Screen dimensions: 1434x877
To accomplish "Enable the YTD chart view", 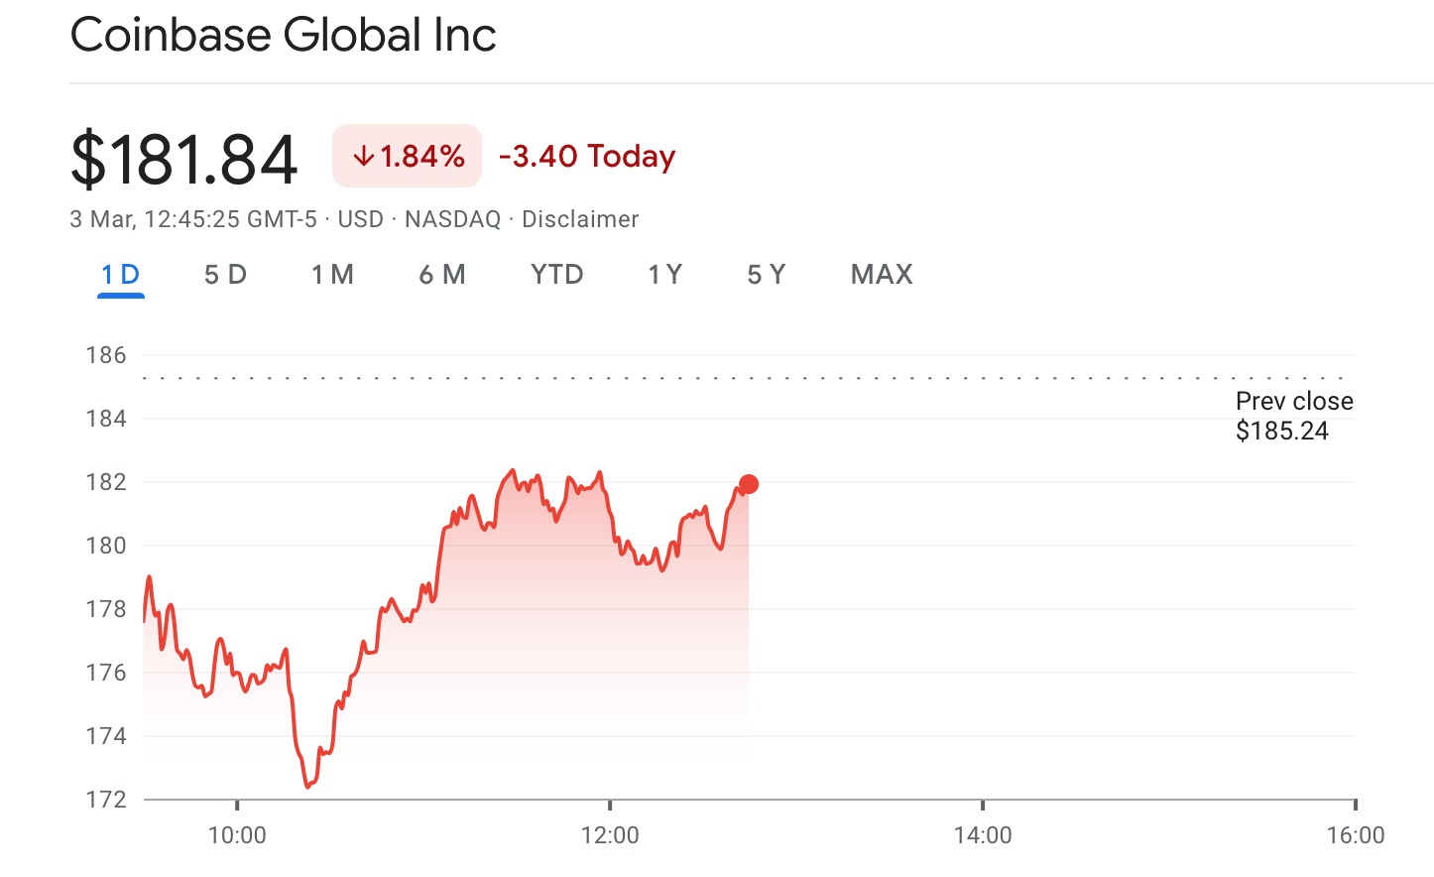I will click(556, 275).
